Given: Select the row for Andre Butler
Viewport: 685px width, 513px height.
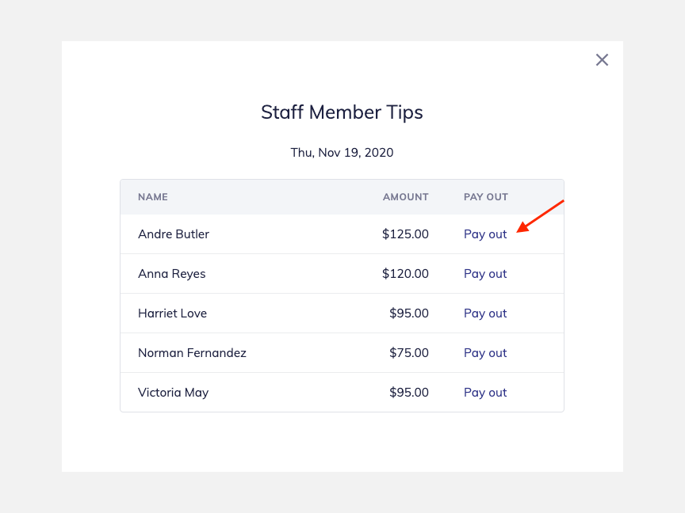Looking at the screenshot, I should pos(238,234).
